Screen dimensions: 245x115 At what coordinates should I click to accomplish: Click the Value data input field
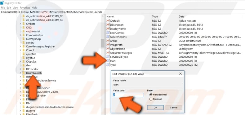(128, 95)
